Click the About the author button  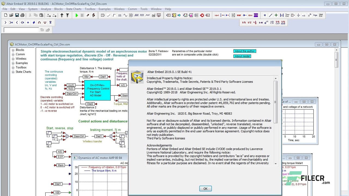244,51
